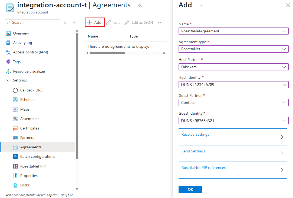Click the Schemas icon in Settings
The height and width of the screenshot is (198, 293).
click(15, 100)
